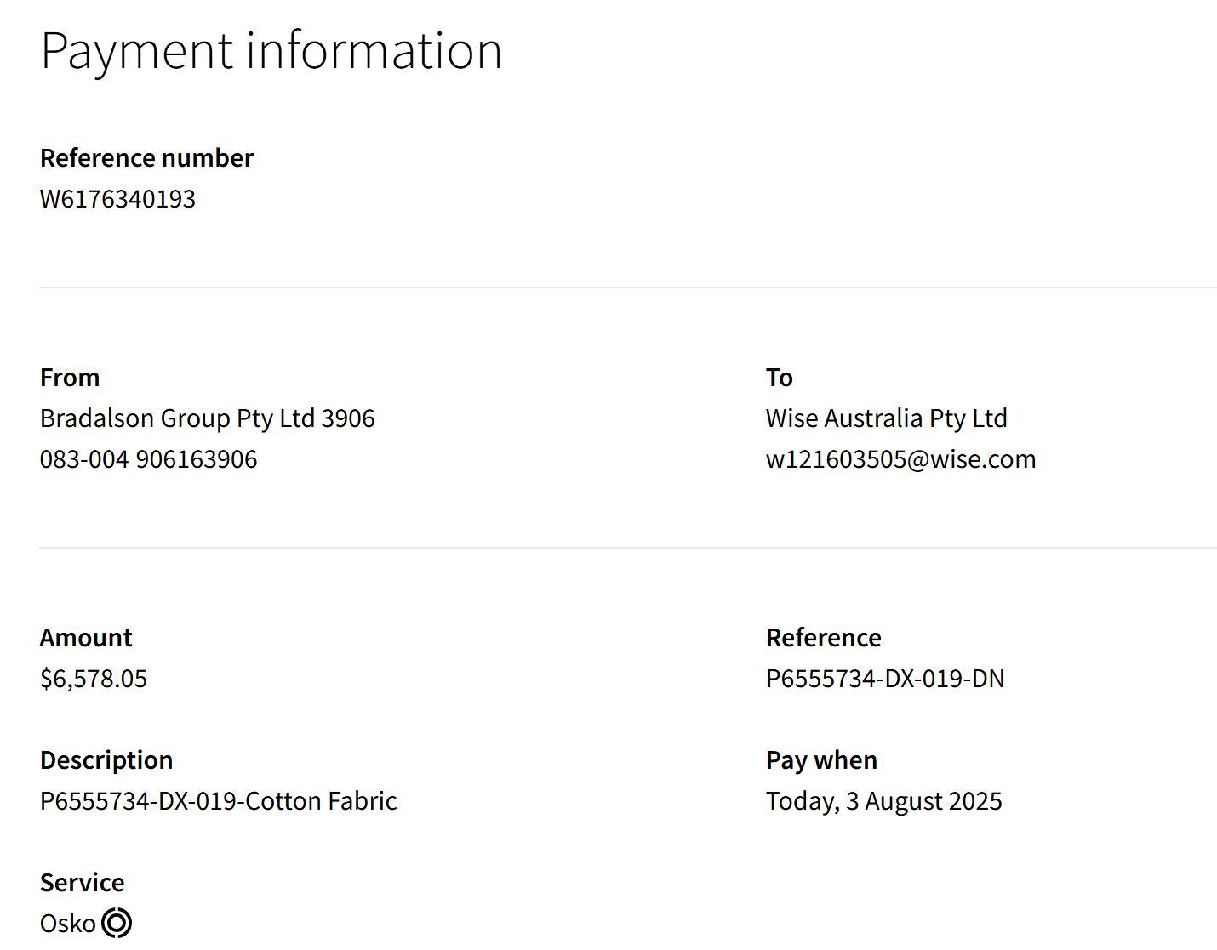
Task: Select the Payment information heading
Action: [271, 51]
